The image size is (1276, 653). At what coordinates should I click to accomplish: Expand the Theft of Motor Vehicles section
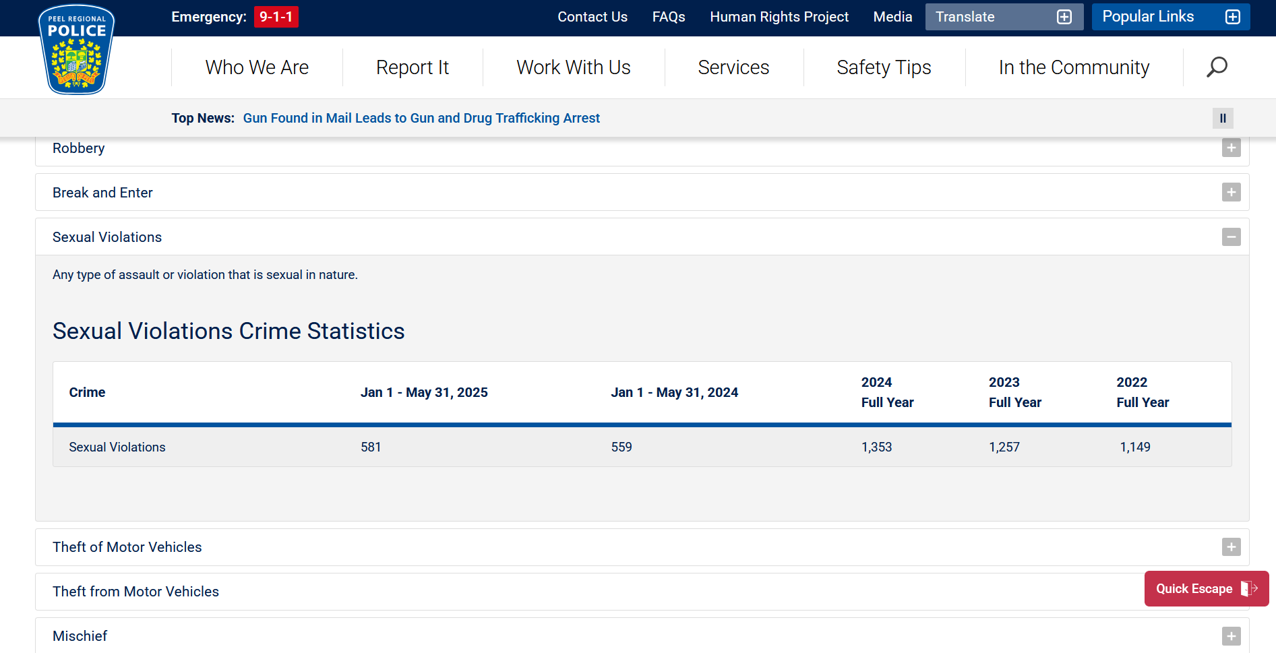(642, 547)
